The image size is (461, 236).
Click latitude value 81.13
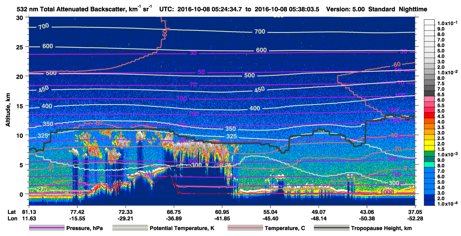click(x=29, y=212)
